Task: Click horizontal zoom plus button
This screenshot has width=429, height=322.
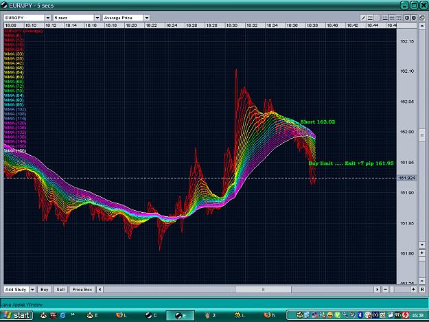Action: point(413,290)
